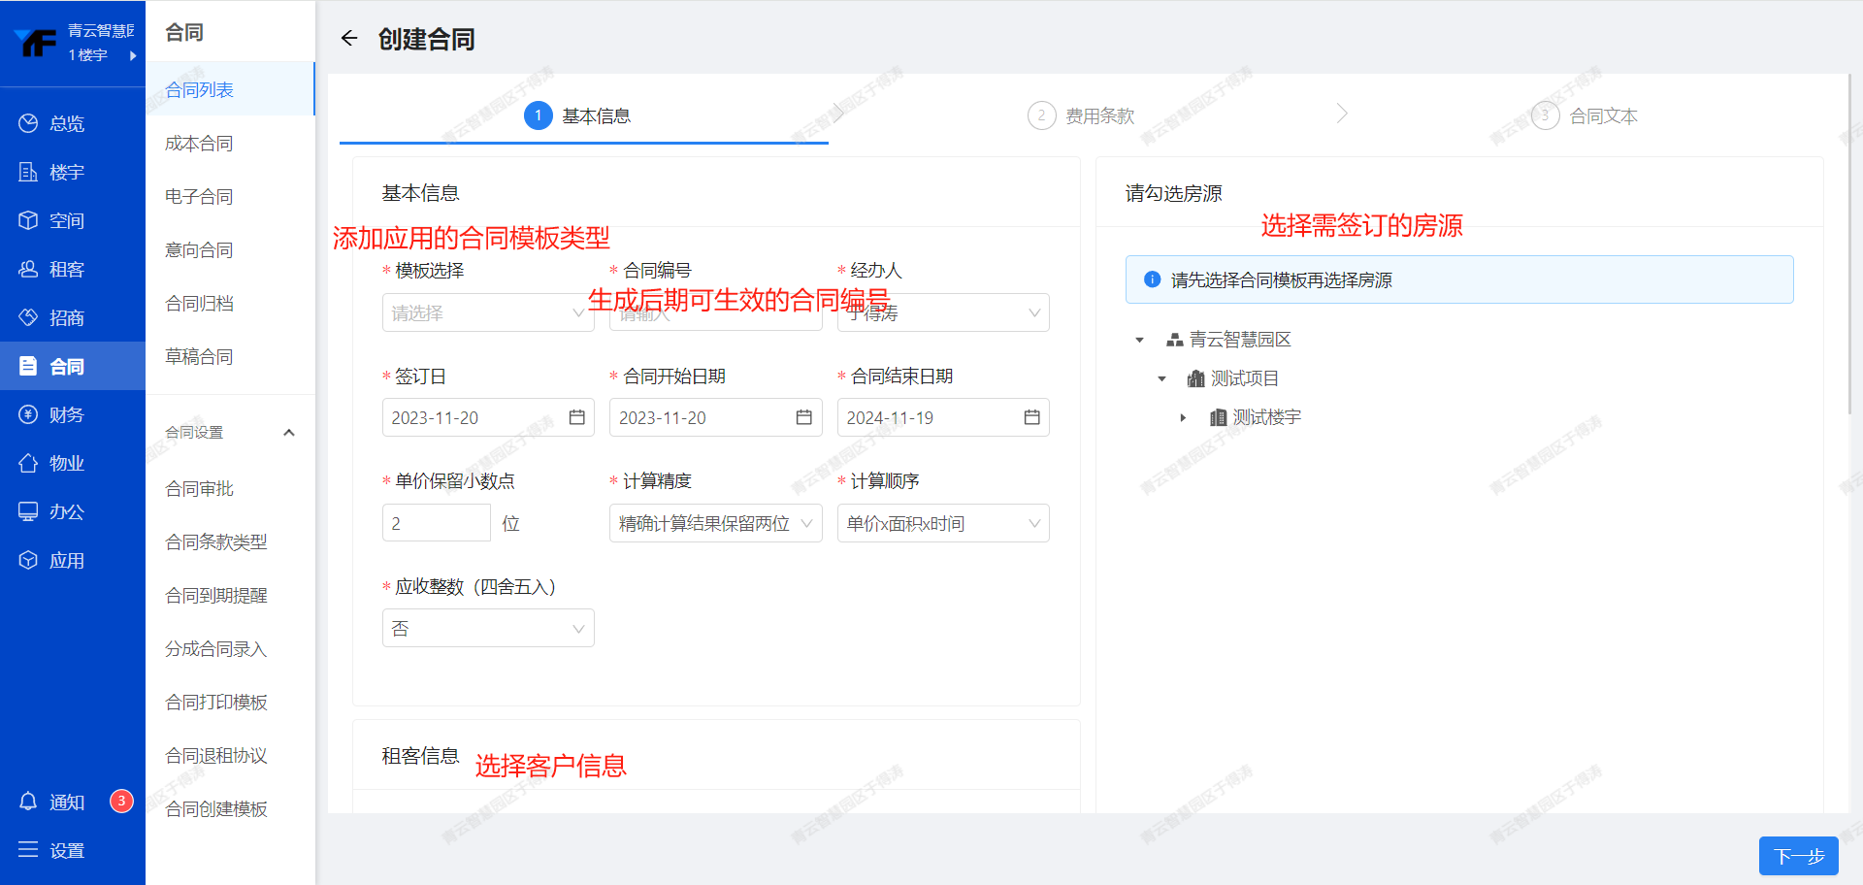Switch to the 费用条款 step tab

(x=1098, y=116)
